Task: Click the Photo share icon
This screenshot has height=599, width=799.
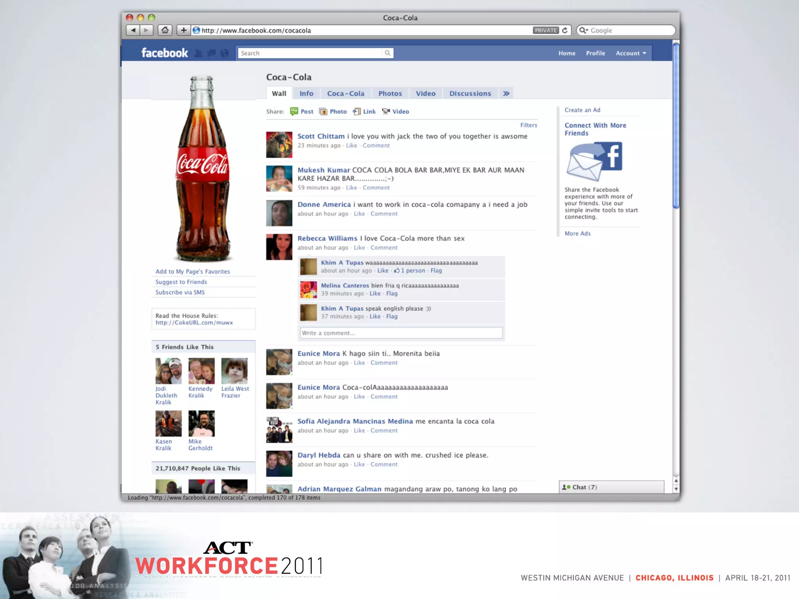Action: pos(323,112)
